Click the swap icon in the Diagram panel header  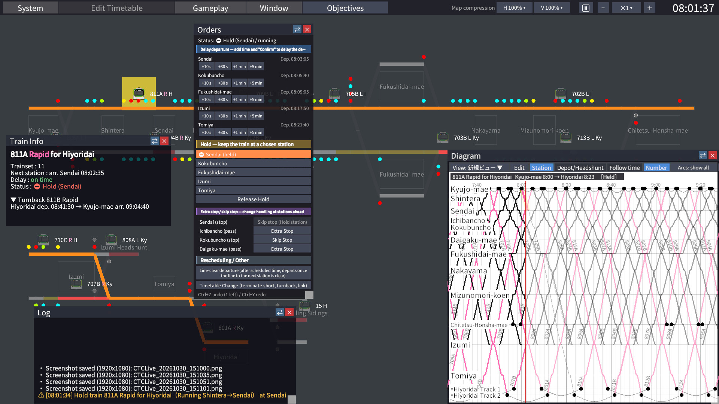703,155
